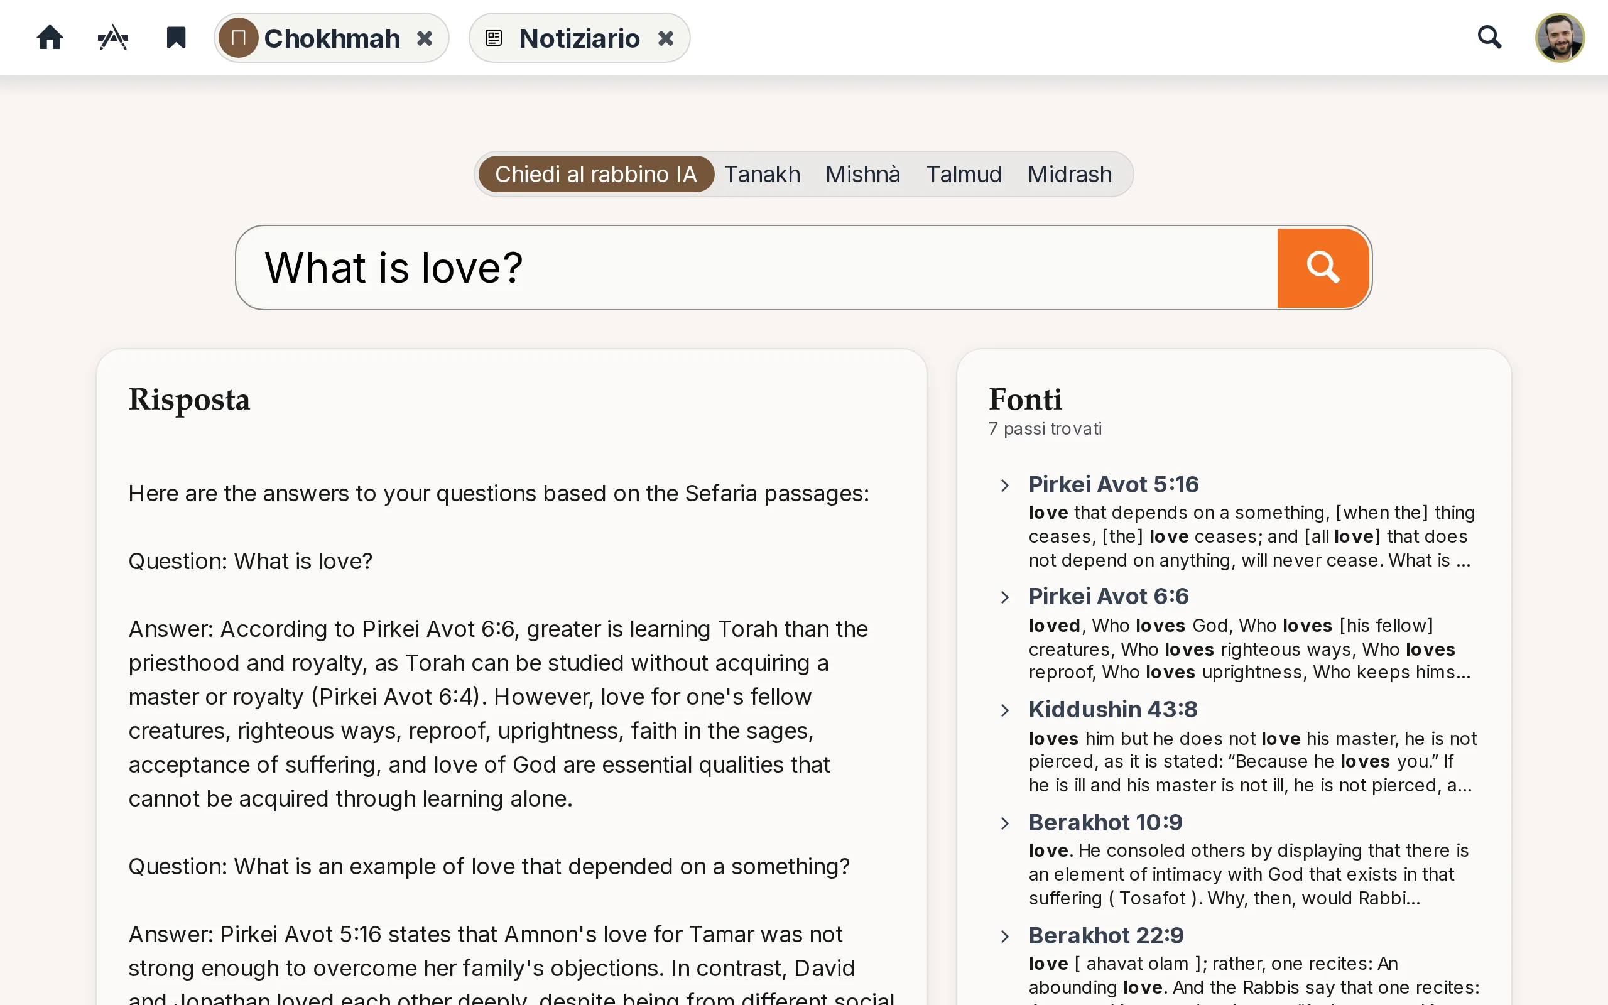Screen dimensions: 1608x1005
Task: Click the Berakhot 22:9 'ahavat olam' excerpt text
Action: pyautogui.click(x=1254, y=979)
